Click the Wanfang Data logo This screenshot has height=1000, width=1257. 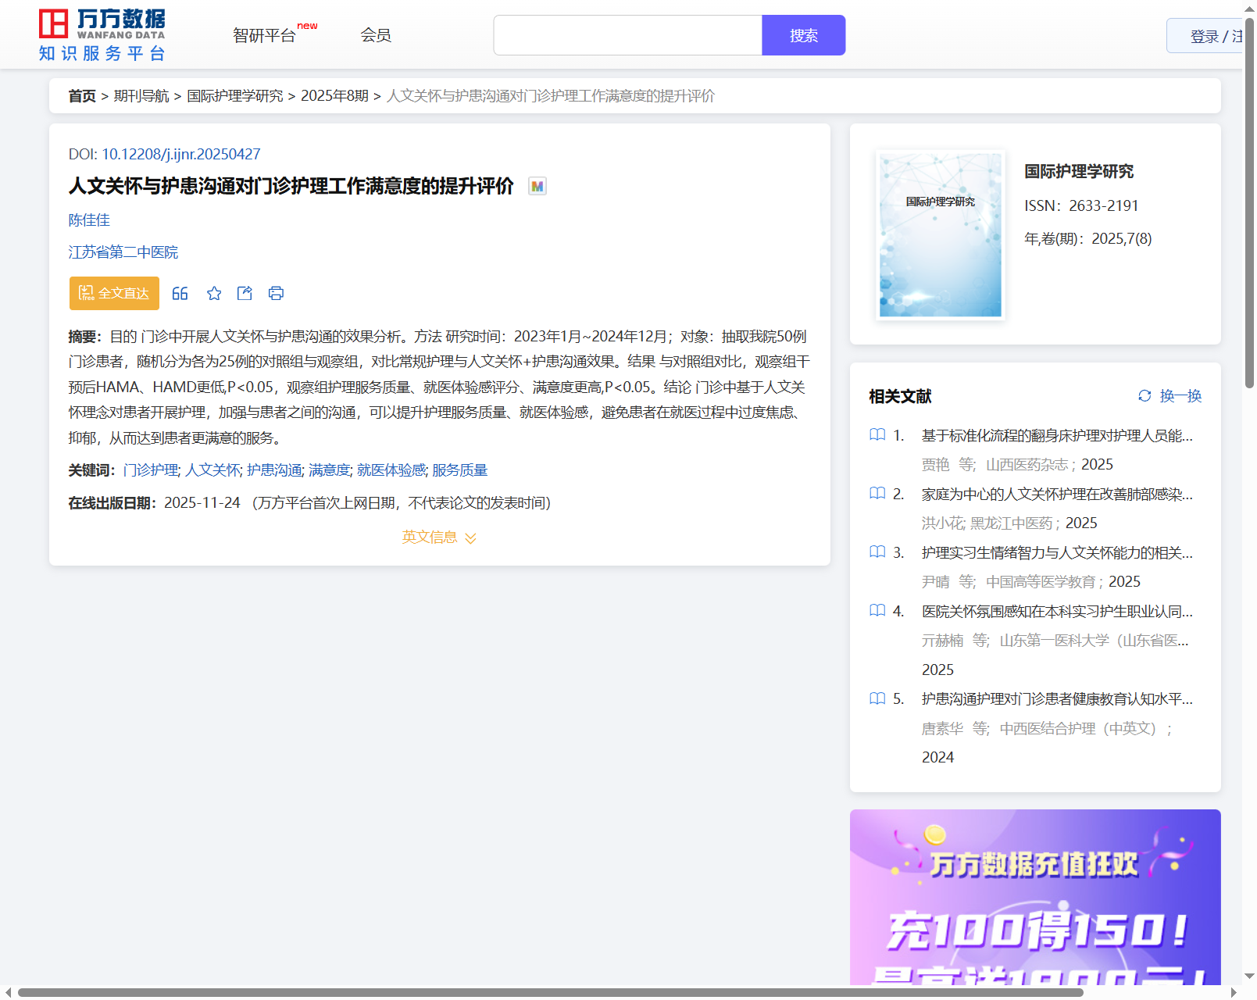click(102, 35)
